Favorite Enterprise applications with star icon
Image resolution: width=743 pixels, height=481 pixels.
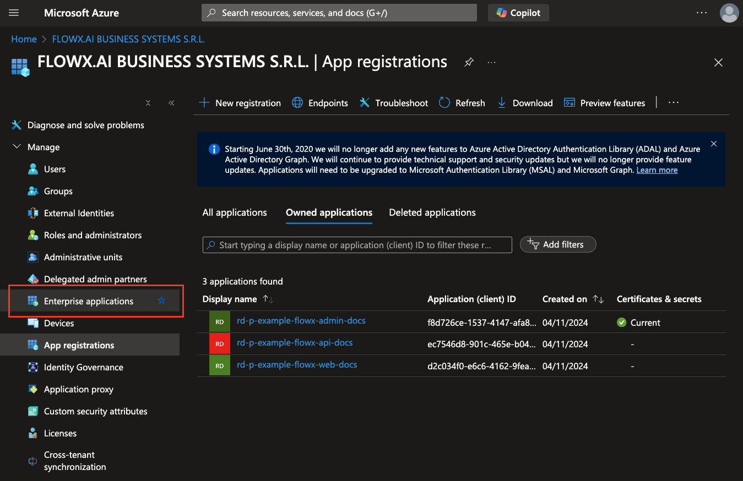point(161,300)
